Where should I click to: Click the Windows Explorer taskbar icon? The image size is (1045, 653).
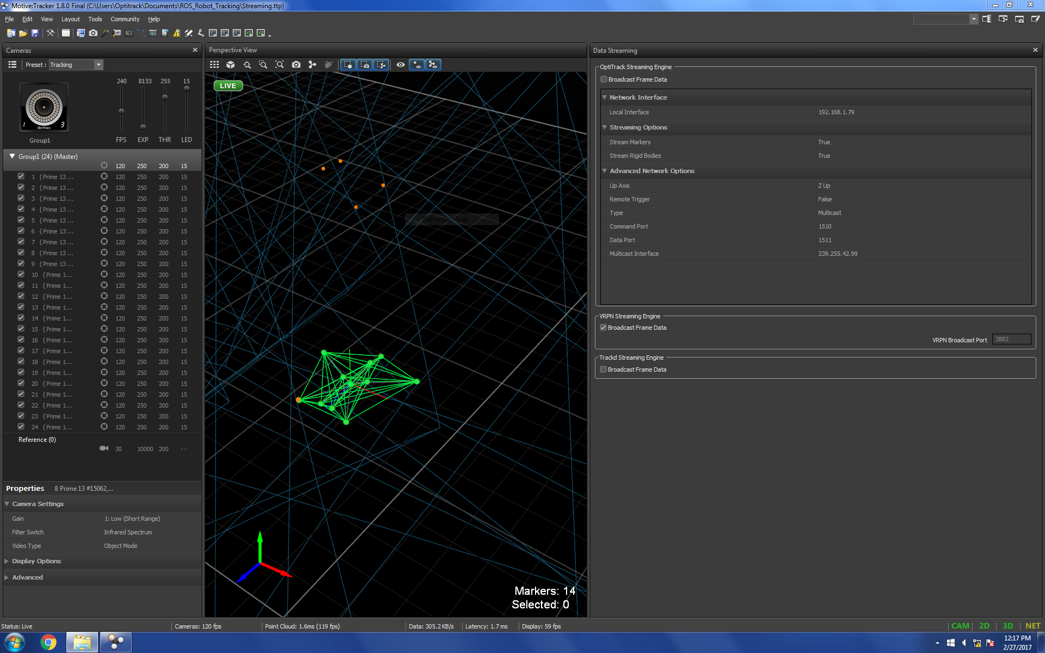82,642
